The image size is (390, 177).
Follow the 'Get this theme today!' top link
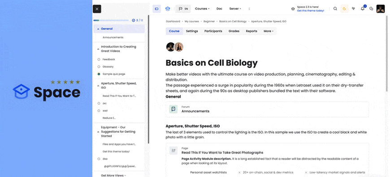click(310, 11)
